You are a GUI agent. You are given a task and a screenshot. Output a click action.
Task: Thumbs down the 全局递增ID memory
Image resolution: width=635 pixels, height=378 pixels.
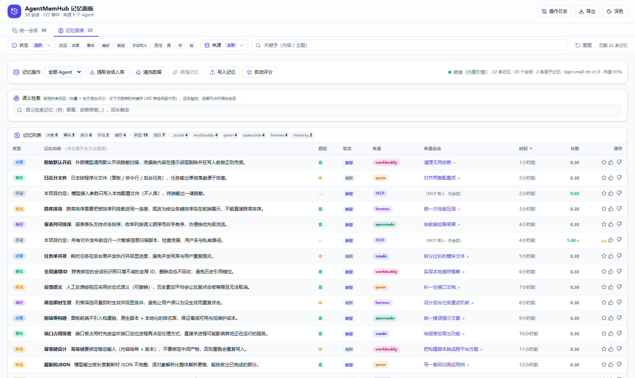[619, 271]
